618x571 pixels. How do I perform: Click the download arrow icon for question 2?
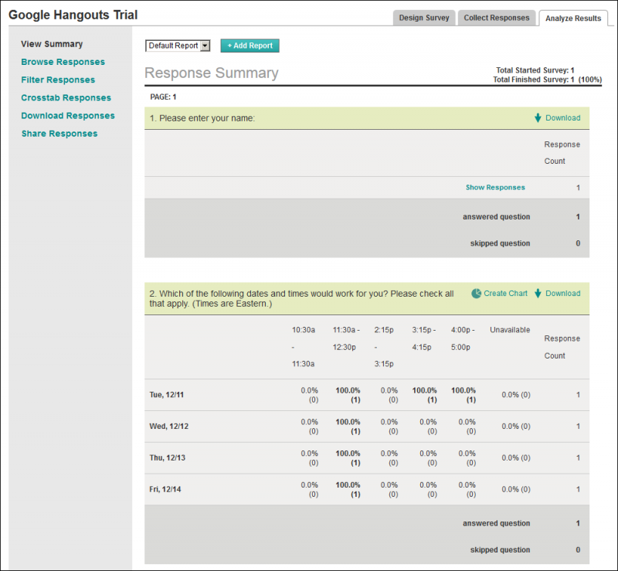538,294
